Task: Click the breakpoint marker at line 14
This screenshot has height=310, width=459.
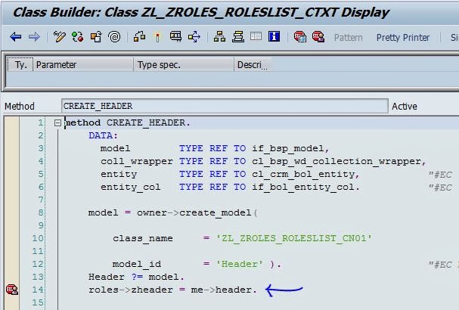Action: click(x=12, y=290)
